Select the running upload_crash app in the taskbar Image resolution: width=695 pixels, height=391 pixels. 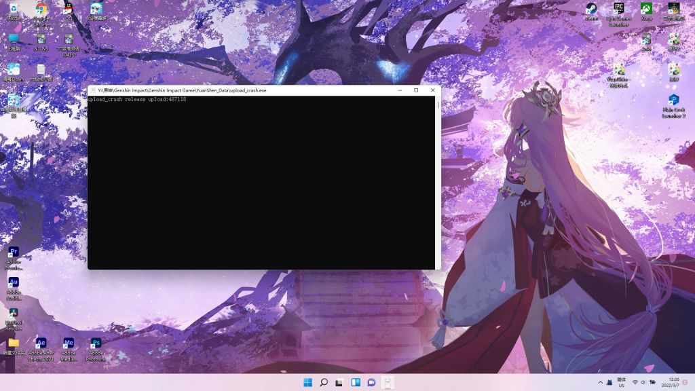click(x=388, y=382)
